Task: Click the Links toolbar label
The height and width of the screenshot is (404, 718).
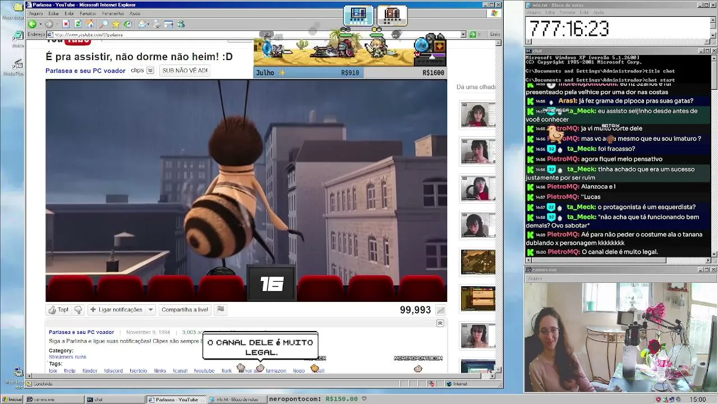Action: click(x=495, y=34)
